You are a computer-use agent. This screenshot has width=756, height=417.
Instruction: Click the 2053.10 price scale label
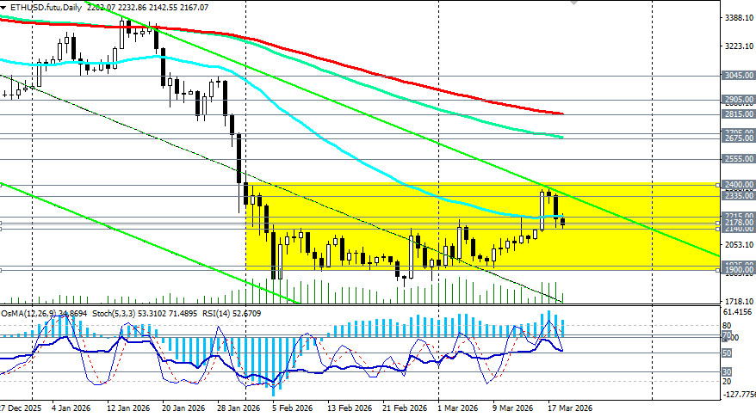pos(739,245)
